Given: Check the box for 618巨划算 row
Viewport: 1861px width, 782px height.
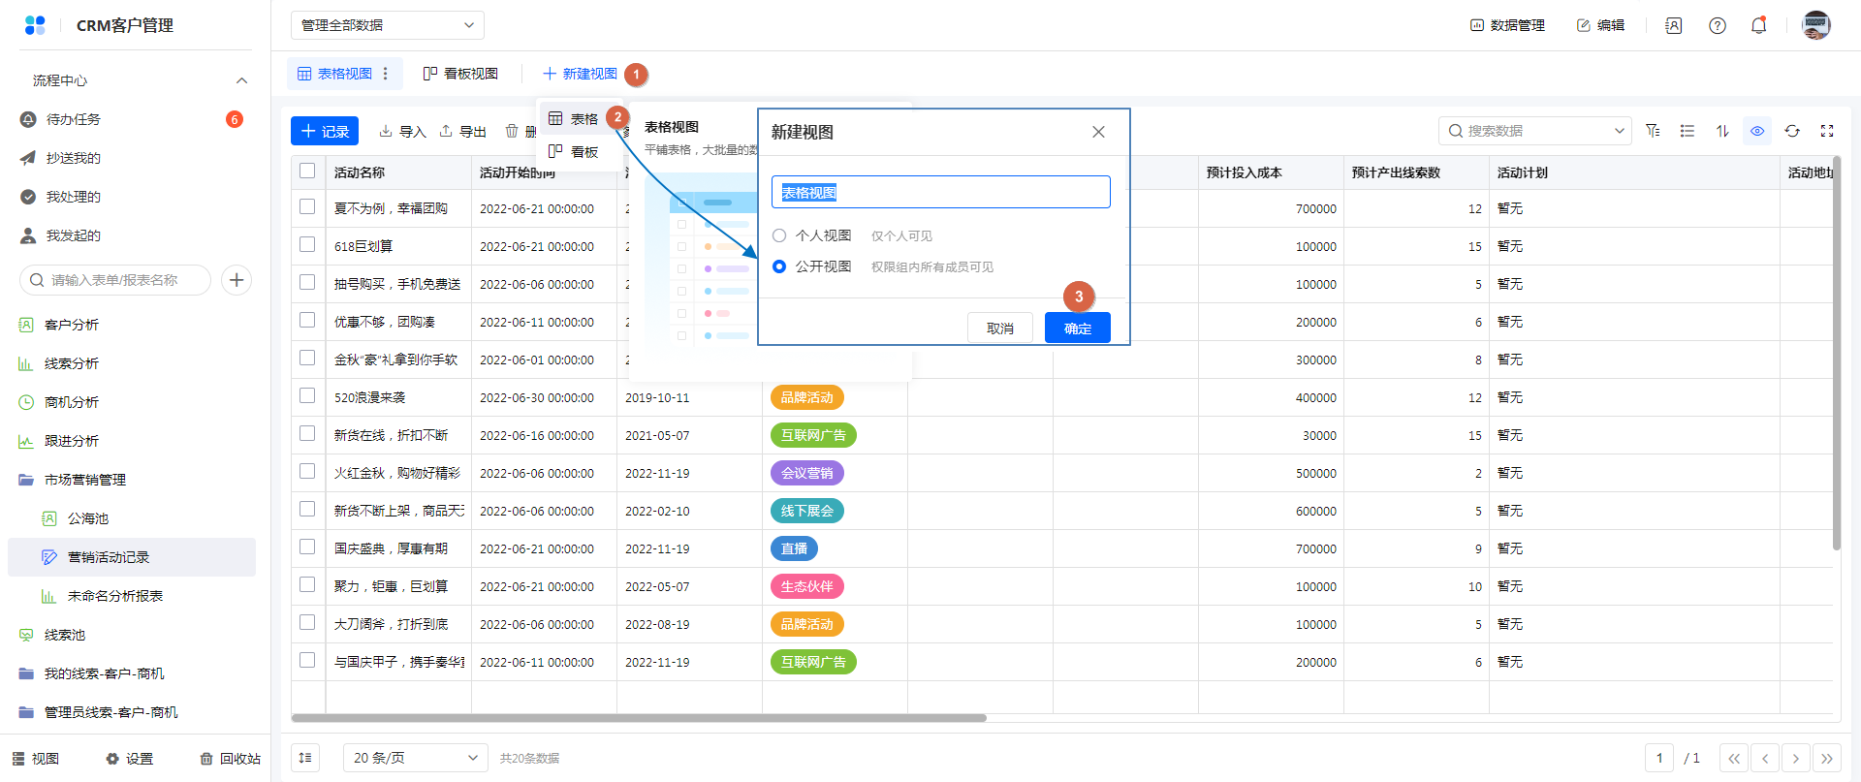Looking at the screenshot, I should 307,245.
